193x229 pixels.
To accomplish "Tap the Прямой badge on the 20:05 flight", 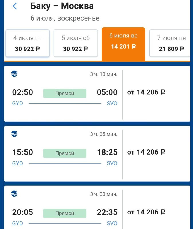I will pyautogui.click(x=65, y=213).
